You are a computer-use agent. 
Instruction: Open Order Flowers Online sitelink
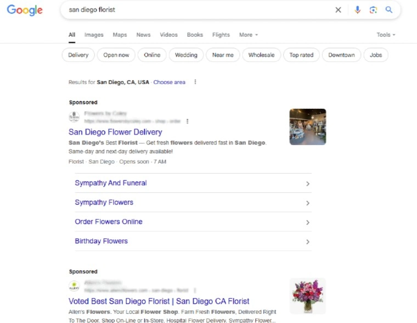tap(109, 221)
